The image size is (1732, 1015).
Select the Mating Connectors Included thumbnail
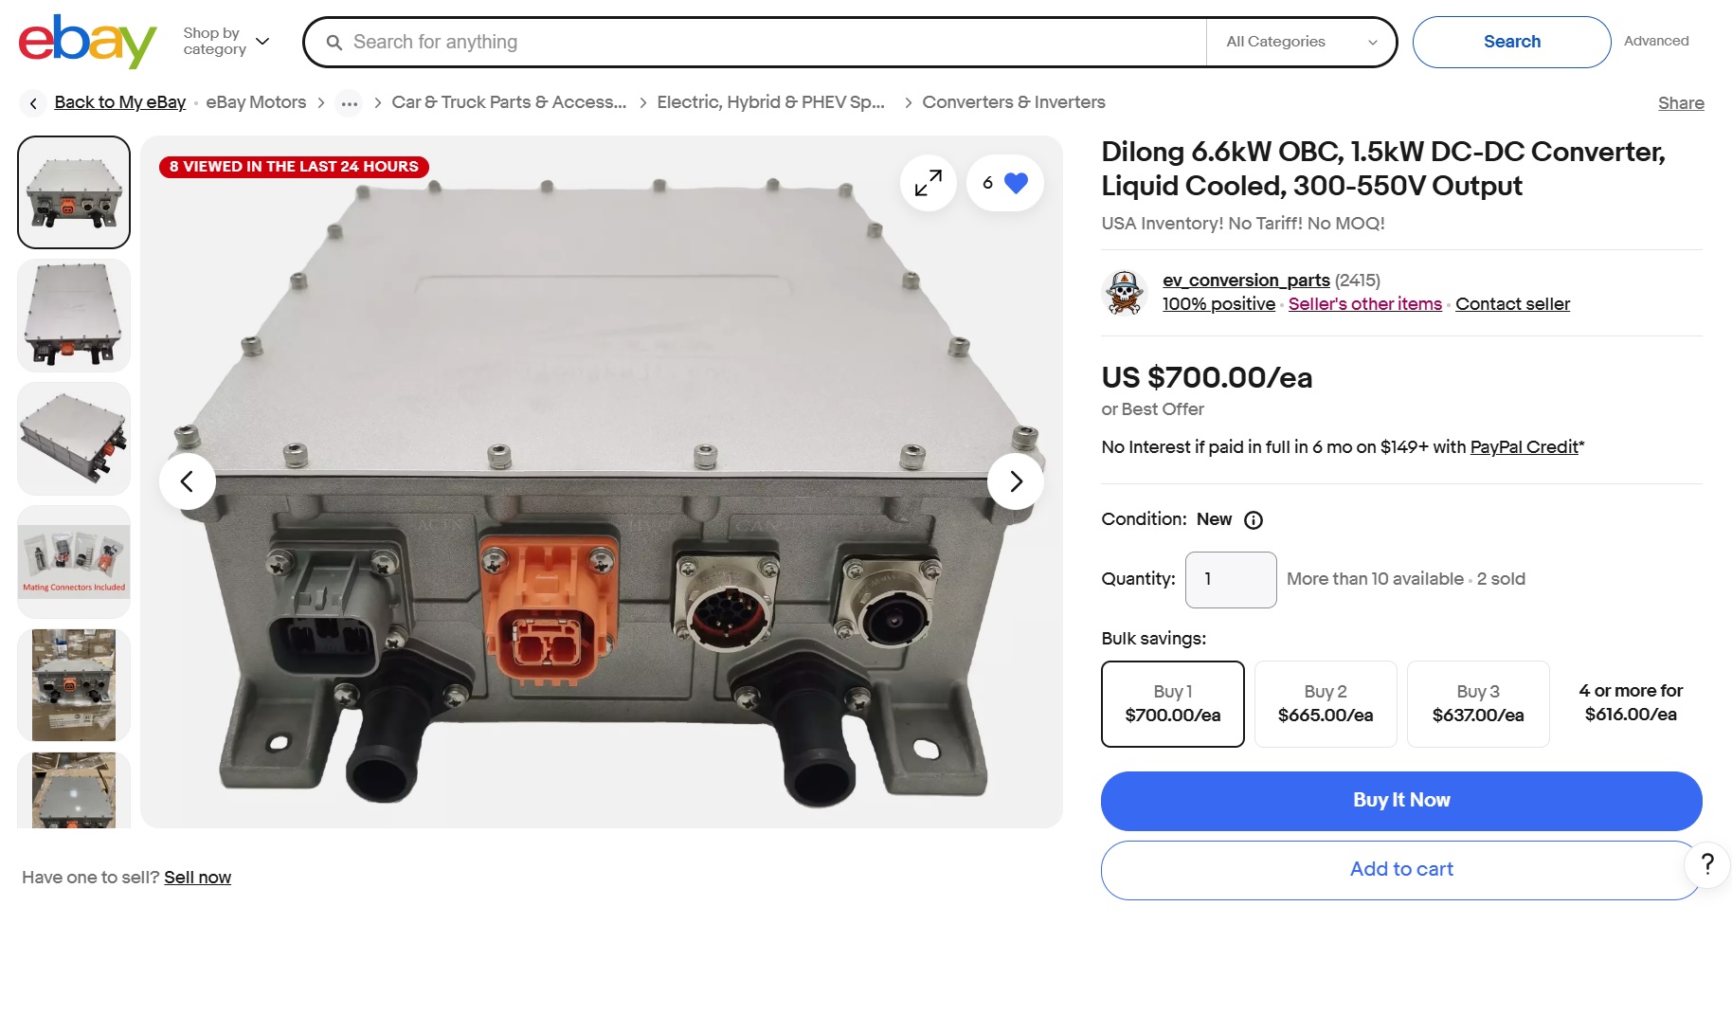click(x=74, y=562)
